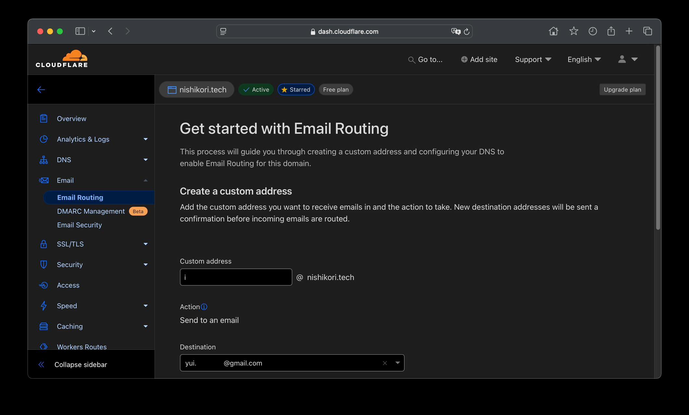Click the Cloudflare logo
This screenshot has width=689, height=415.
[62, 59]
